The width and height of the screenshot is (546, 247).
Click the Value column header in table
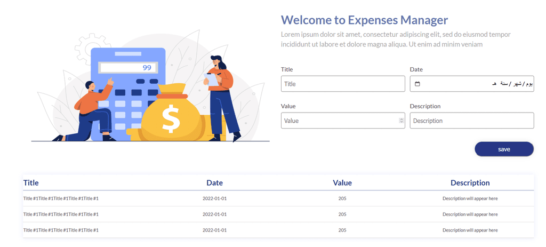pyautogui.click(x=342, y=183)
